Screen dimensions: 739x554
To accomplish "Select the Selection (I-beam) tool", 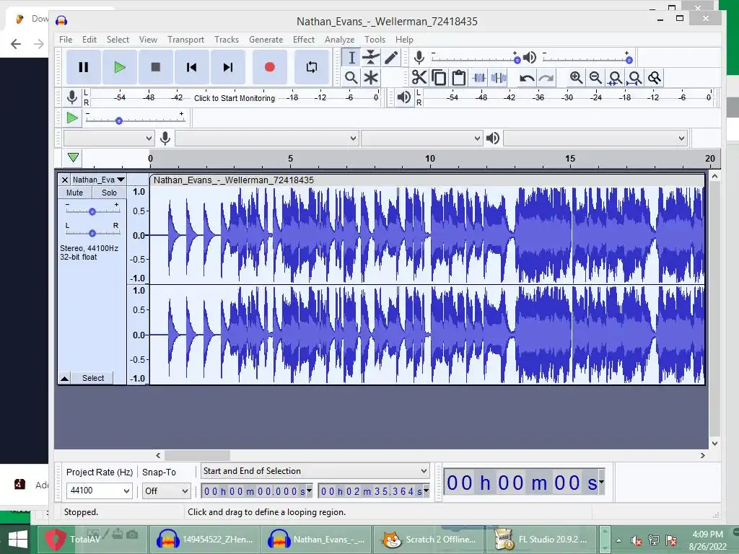I will tap(351, 58).
